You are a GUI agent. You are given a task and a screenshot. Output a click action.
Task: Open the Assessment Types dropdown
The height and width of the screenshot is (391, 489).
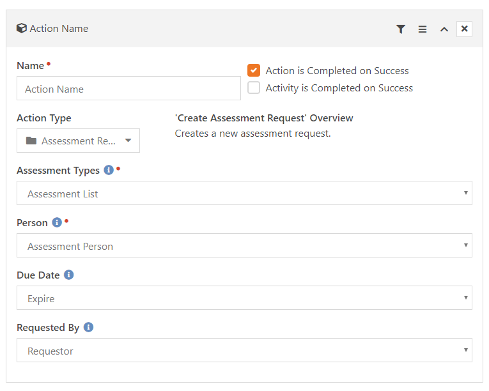pos(244,193)
